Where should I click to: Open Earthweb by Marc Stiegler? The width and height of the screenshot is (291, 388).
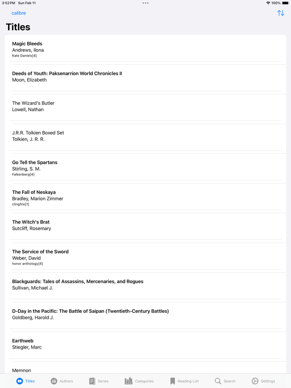[x=145, y=347]
